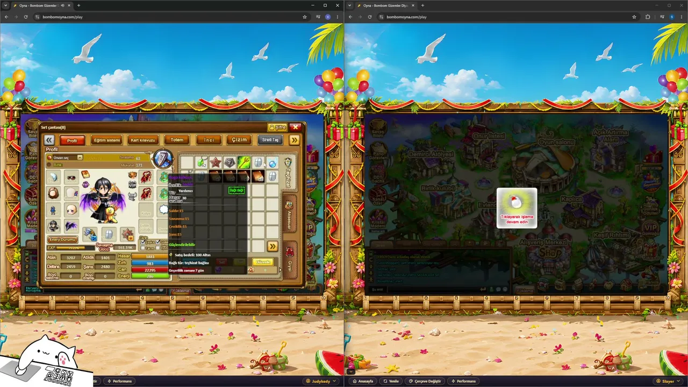688x387 pixels.
Task: Open new tab in left browser
Action: pos(79,5)
